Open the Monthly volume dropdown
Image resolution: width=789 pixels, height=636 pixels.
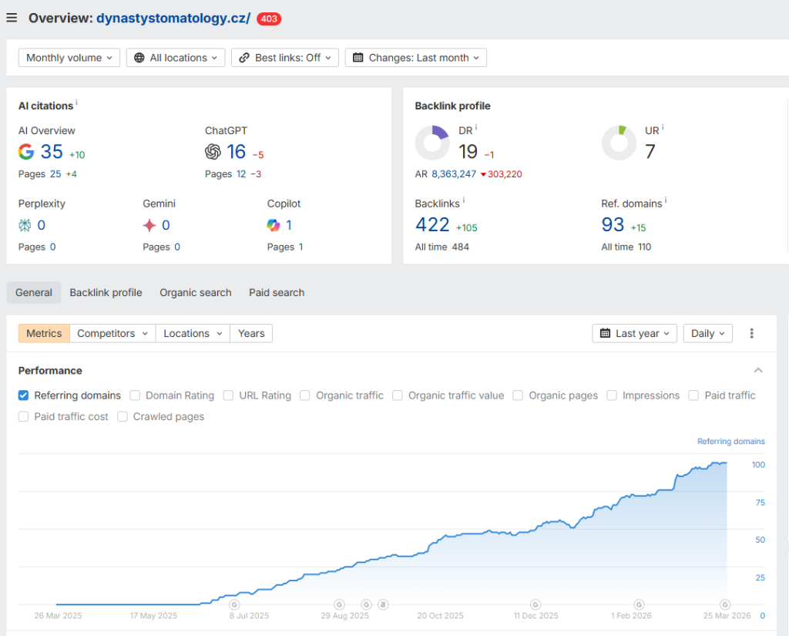(x=69, y=57)
